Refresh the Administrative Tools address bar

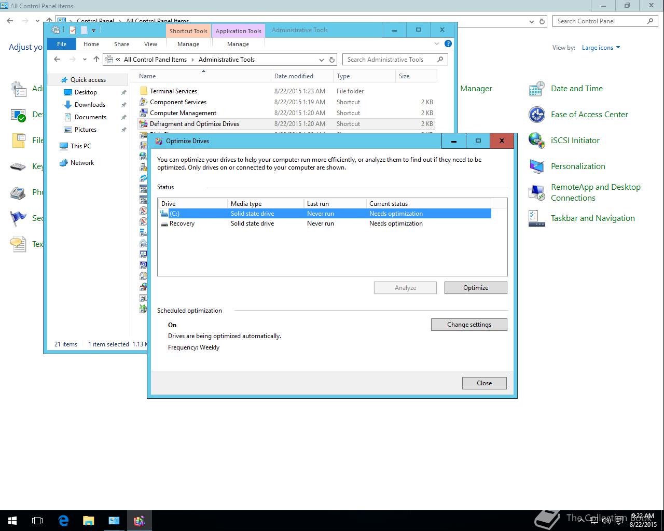click(332, 60)
